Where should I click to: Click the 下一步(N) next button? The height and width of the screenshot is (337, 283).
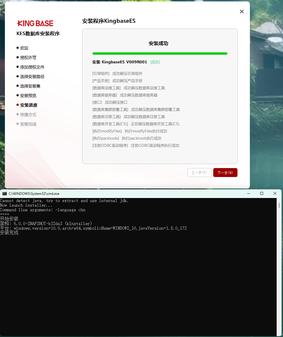click(x=225, y=173)
